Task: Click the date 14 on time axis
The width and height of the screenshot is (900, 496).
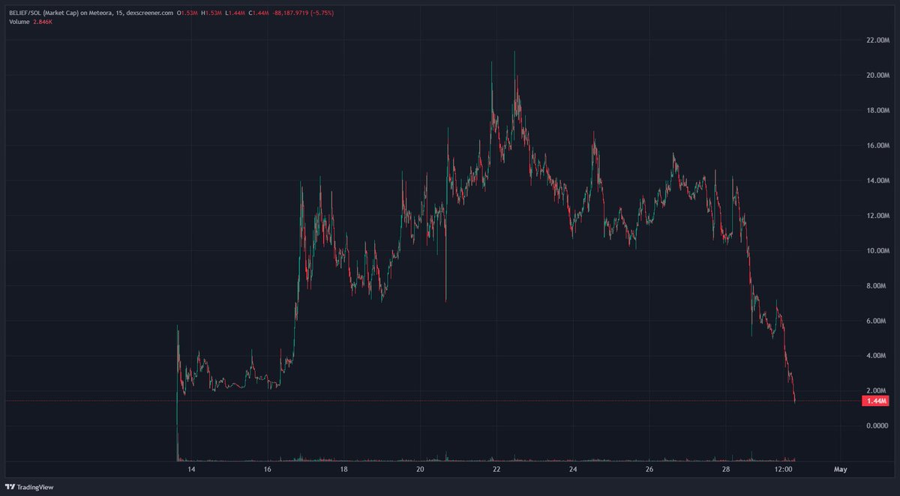Action: pyautogui.click(x=191, y=470)
